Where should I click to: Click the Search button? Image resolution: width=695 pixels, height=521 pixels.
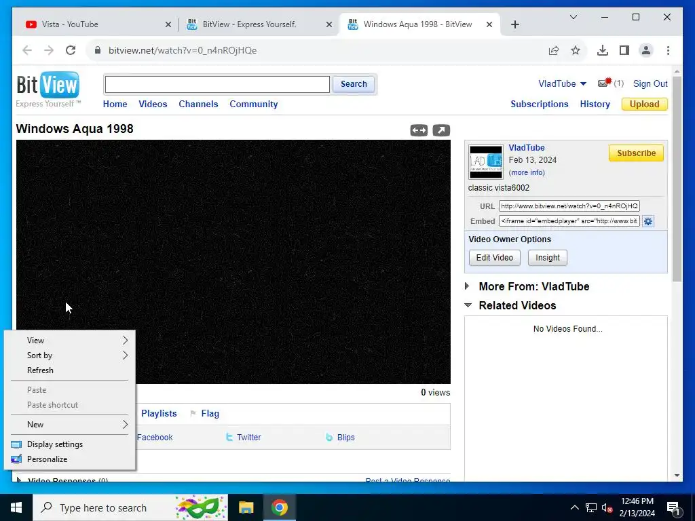point(354,83)
